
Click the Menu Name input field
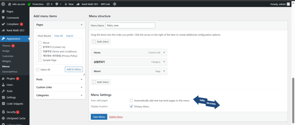(x=130, y=25)
